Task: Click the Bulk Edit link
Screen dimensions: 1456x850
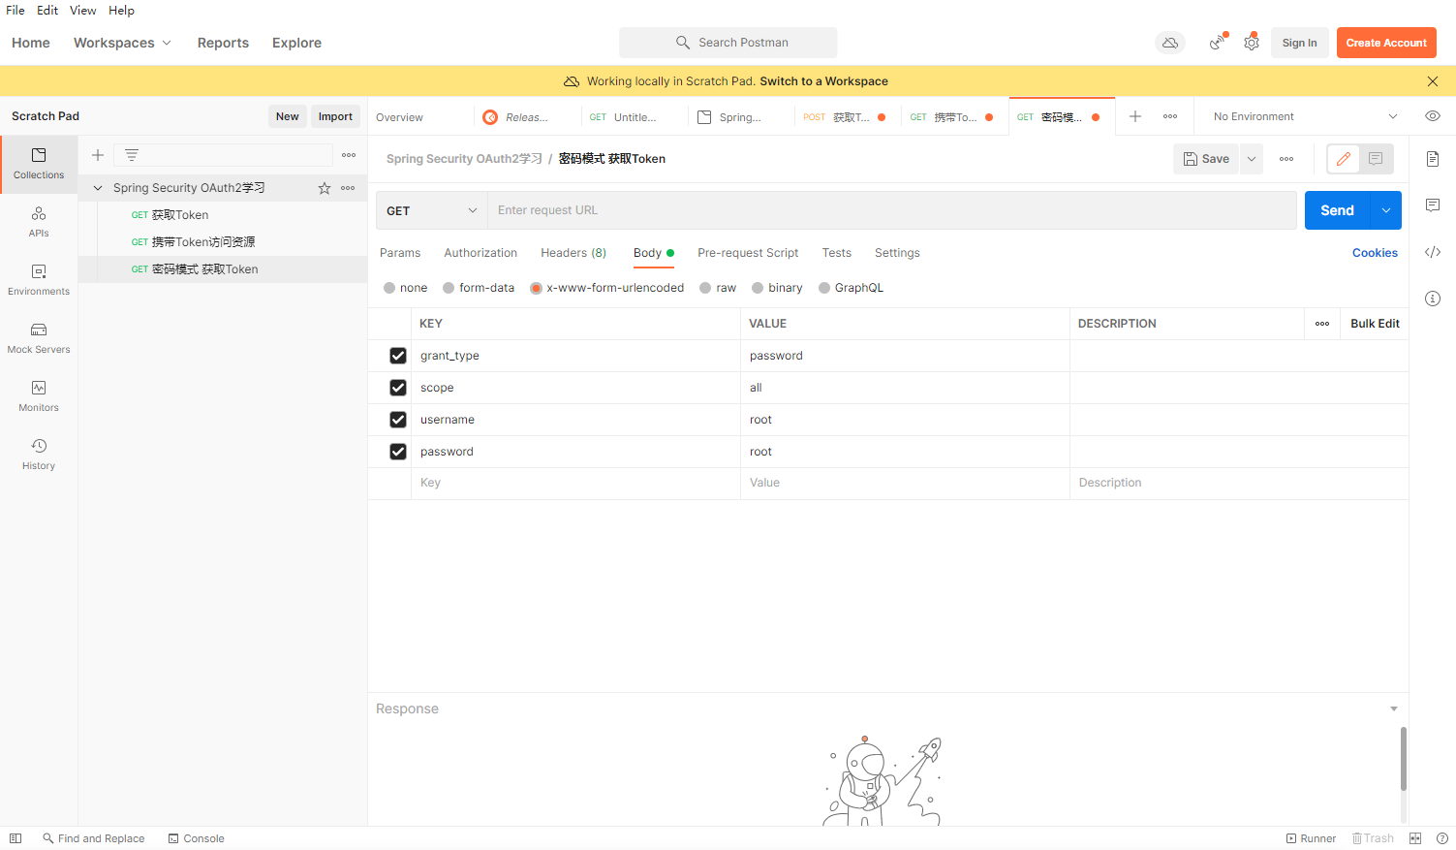Action: point(1375,324)
